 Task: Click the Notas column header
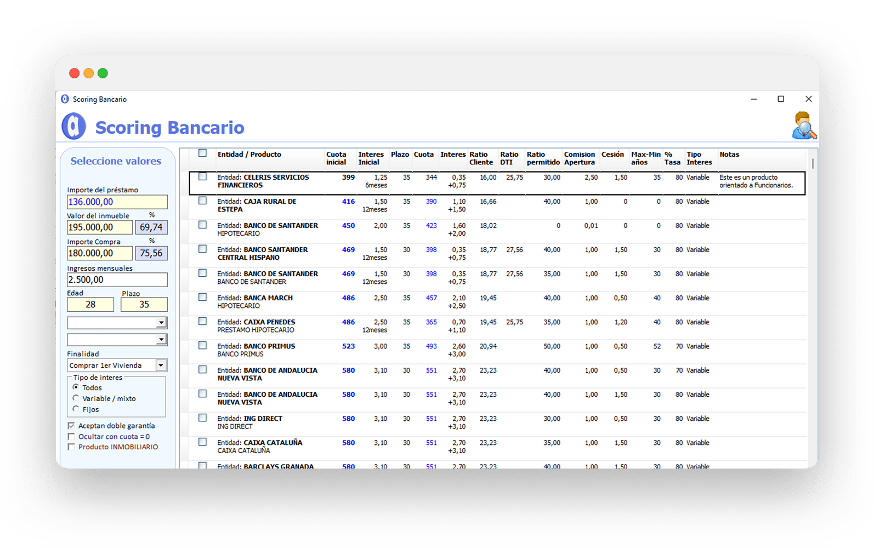pyautogui.click(x=729, y=155)
